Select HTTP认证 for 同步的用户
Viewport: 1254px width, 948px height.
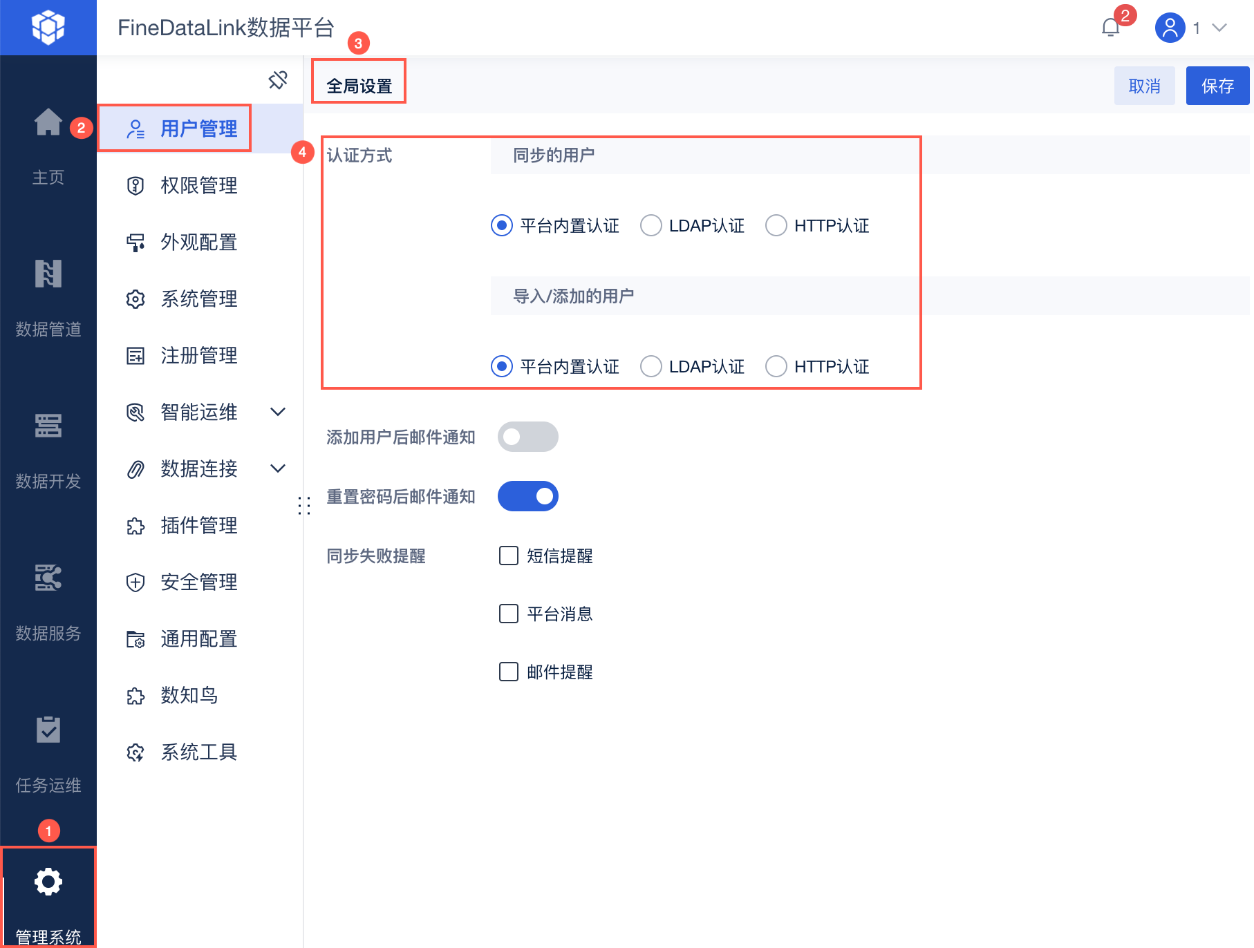pyautogui.click(x=776, y=225)
